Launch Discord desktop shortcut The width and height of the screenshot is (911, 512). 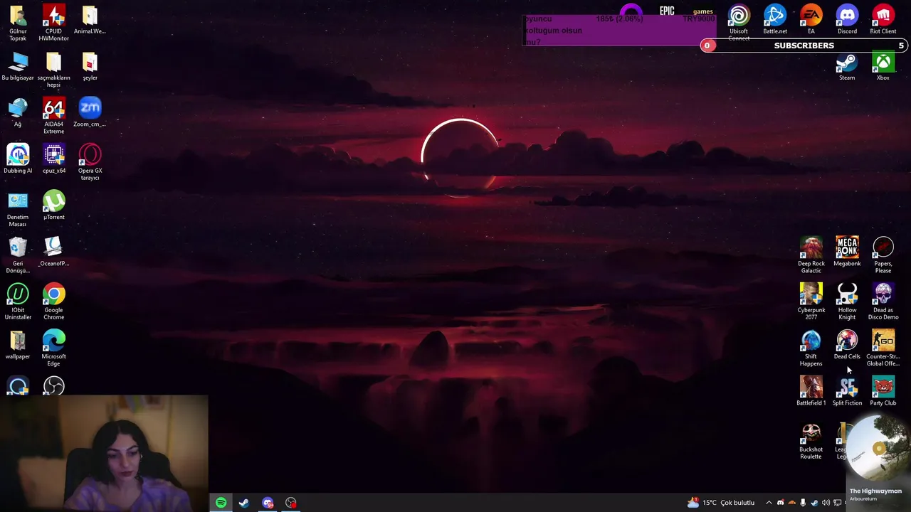tap(847, 20)
